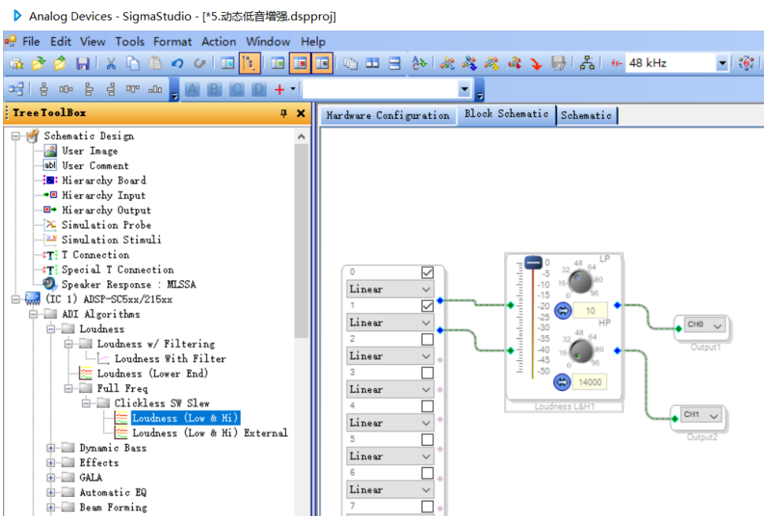Click the Paste clipboard icon

tap(155, 63)
